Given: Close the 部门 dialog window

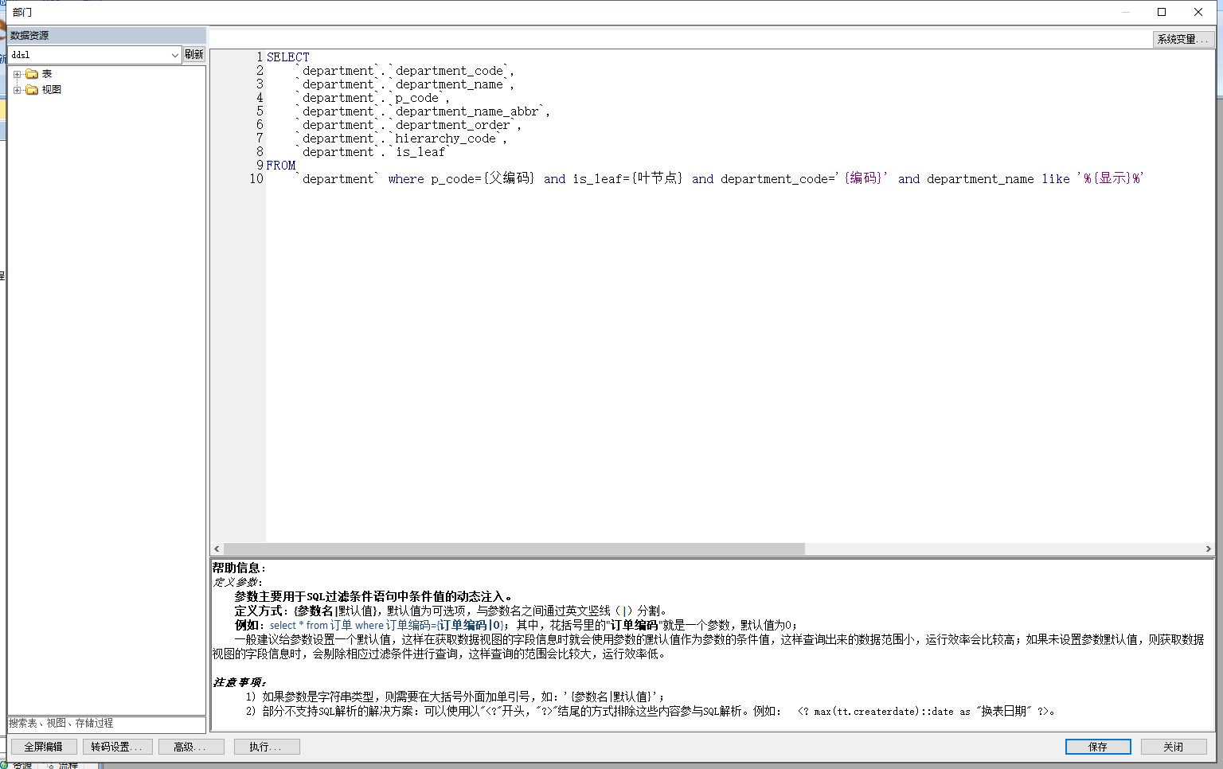Looking at the screenshot, I should coord(1198,12).
